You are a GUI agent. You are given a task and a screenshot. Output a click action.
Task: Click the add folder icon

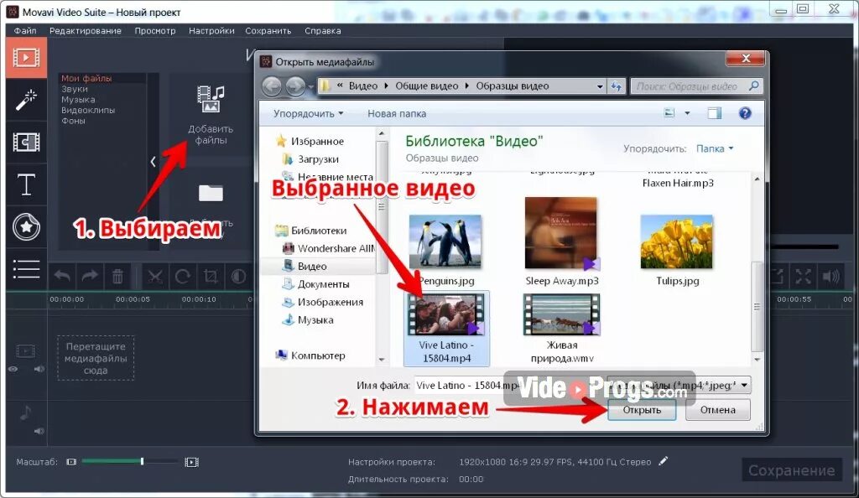click(x=211, y=193)
